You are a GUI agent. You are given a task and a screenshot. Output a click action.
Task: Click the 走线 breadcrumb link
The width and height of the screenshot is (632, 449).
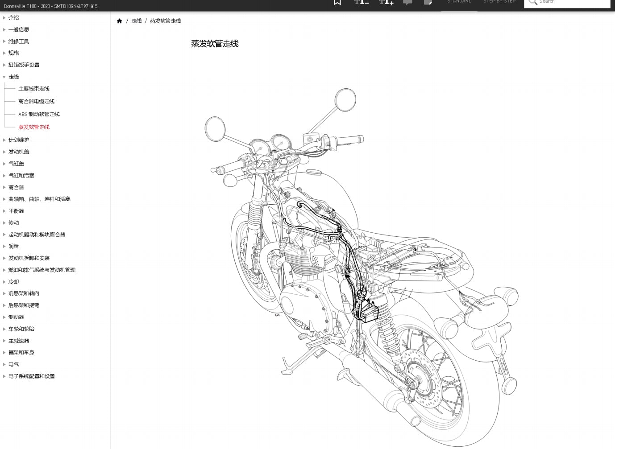tap(137, 21)
